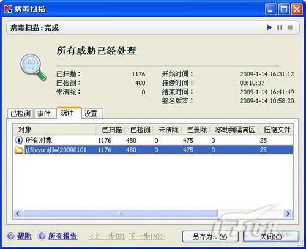Screen dimensions: 306x249
Task: Select the \\Shiyun\file\20090101 row
Action: coord(153,150)
